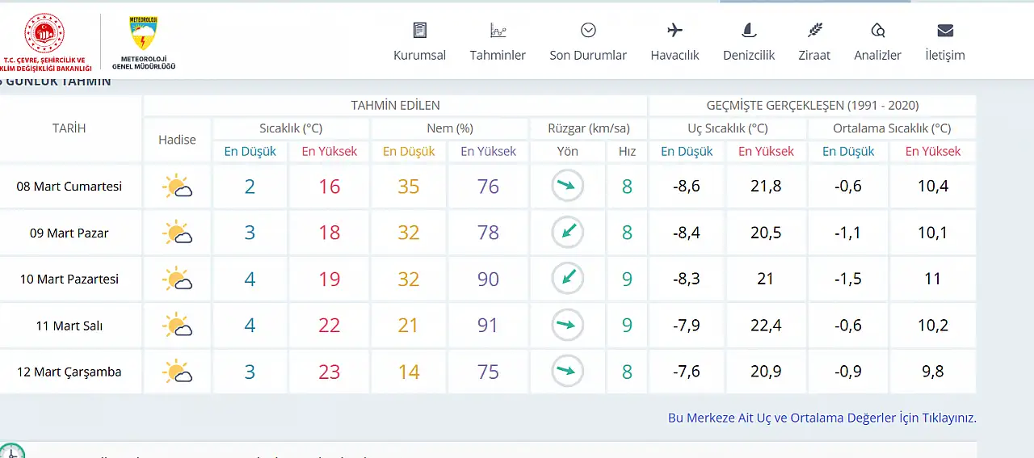Select the 10 Mart Pazartesi date cell
The image size is (1034, 458).
click(69, 279)
